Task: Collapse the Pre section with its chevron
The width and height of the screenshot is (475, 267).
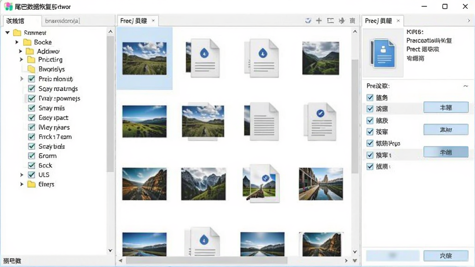Action: (x=466, y=86)
